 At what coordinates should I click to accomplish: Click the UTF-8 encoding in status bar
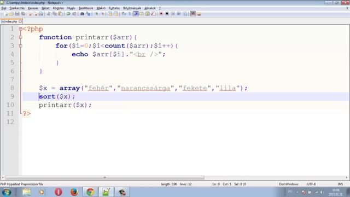point(311,184)
